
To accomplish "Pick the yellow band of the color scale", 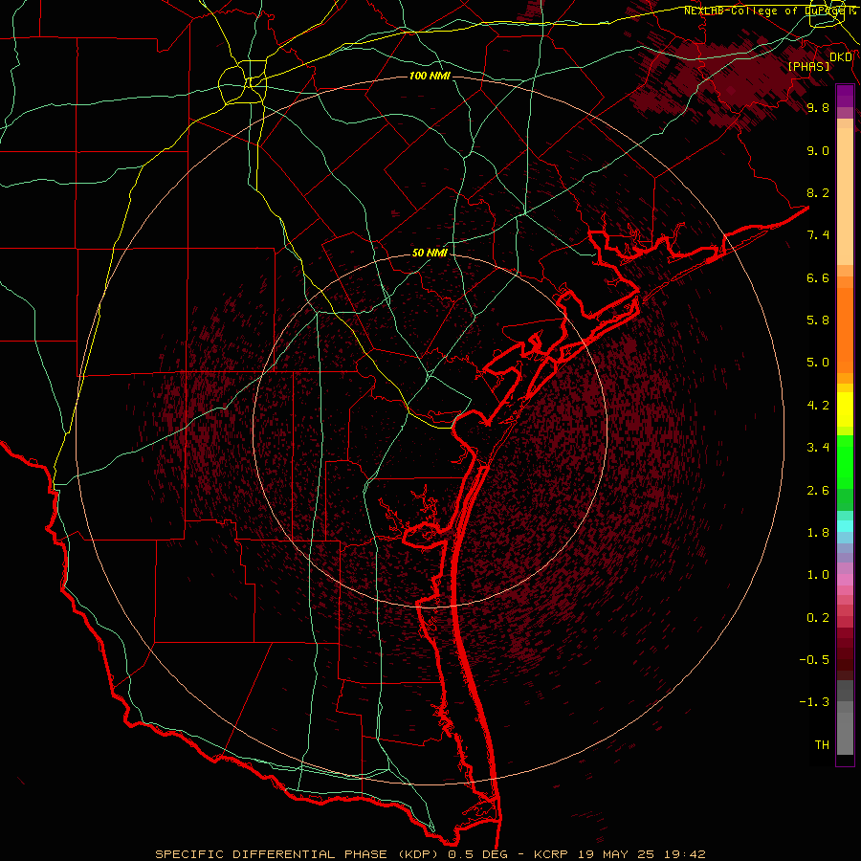I will [845, 409].
